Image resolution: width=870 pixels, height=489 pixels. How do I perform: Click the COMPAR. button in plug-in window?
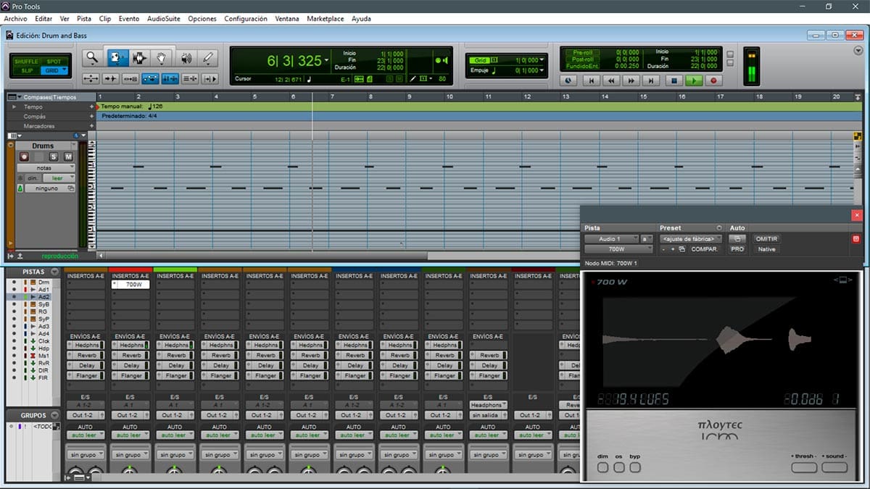704,249
